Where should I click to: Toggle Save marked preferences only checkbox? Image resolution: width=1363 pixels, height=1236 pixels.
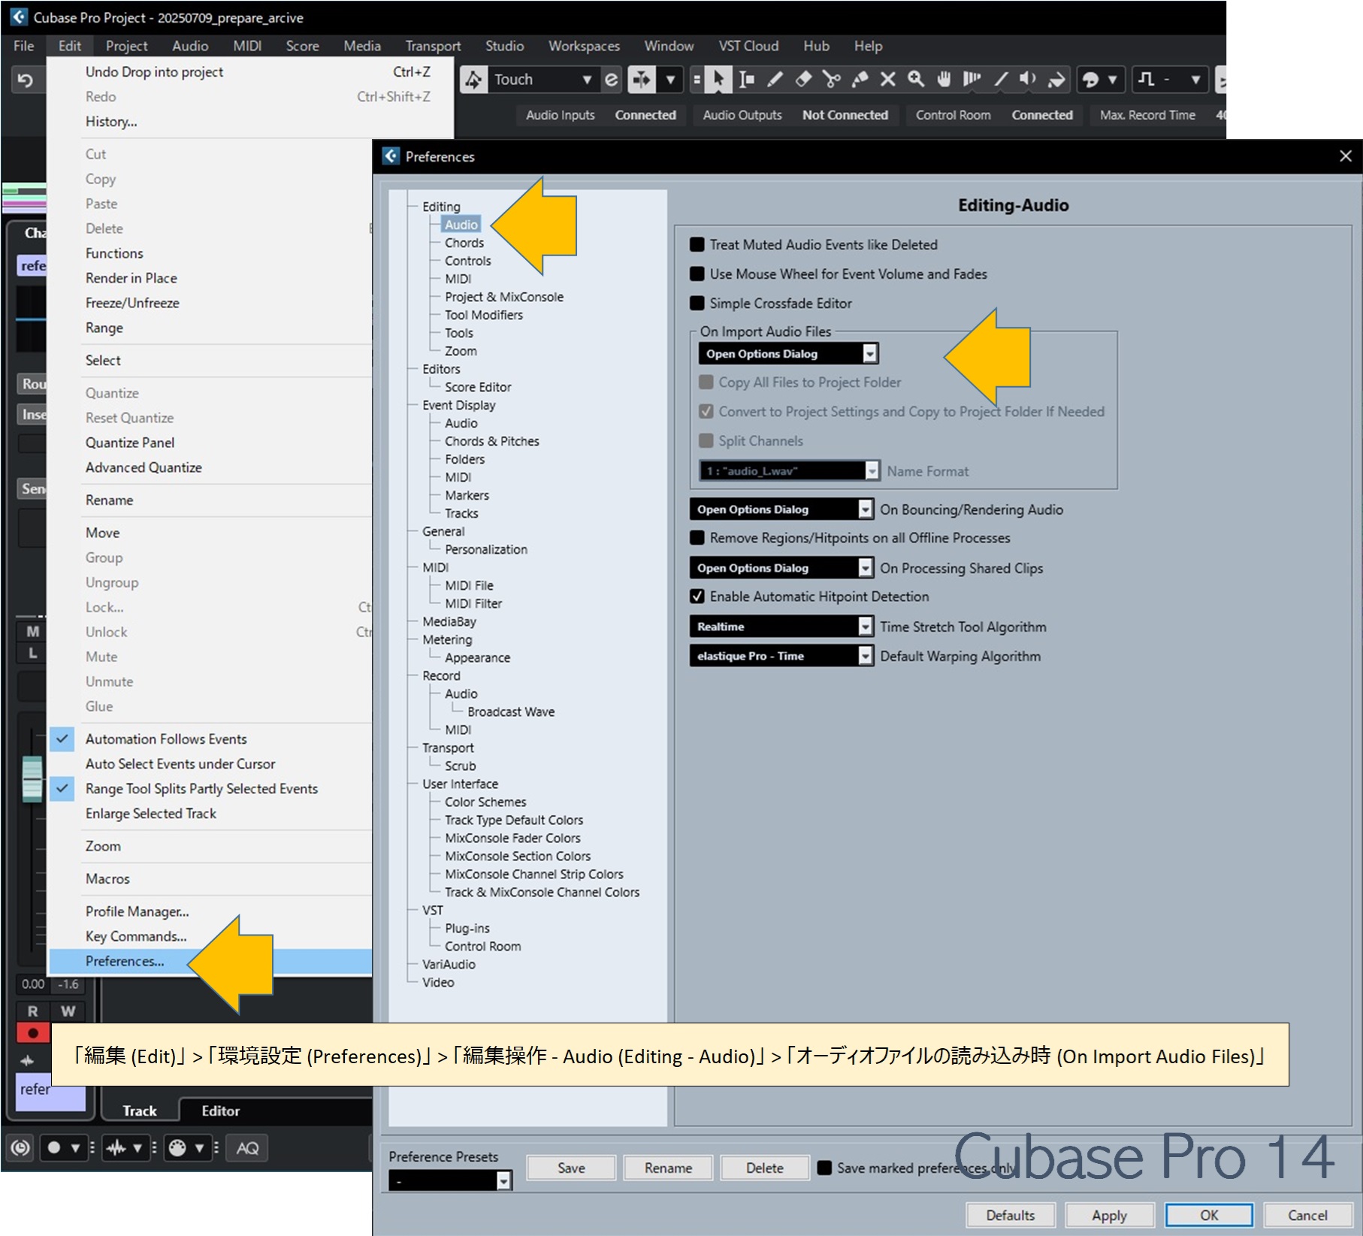coord(824,1168)
